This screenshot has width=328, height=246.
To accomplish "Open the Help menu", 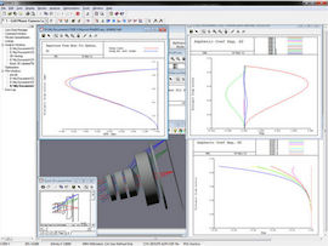I will 109,8.
